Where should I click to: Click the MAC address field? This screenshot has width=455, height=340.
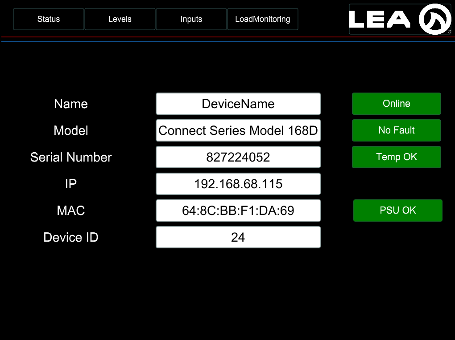(x=238, y=210)
